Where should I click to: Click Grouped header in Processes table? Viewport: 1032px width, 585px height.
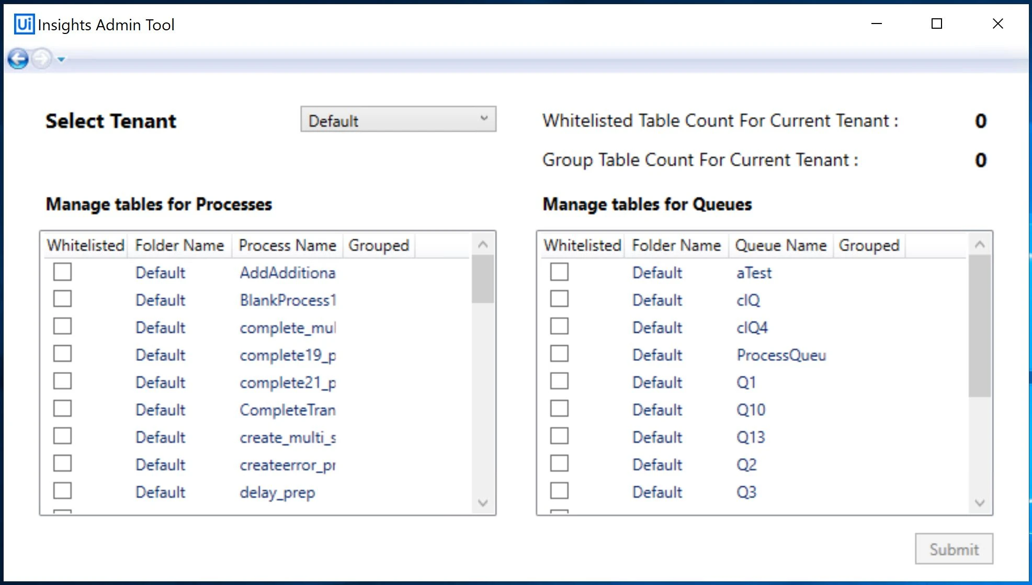(379, 245)
